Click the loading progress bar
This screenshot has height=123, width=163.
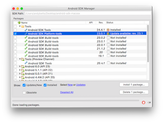tap(76, 100)
